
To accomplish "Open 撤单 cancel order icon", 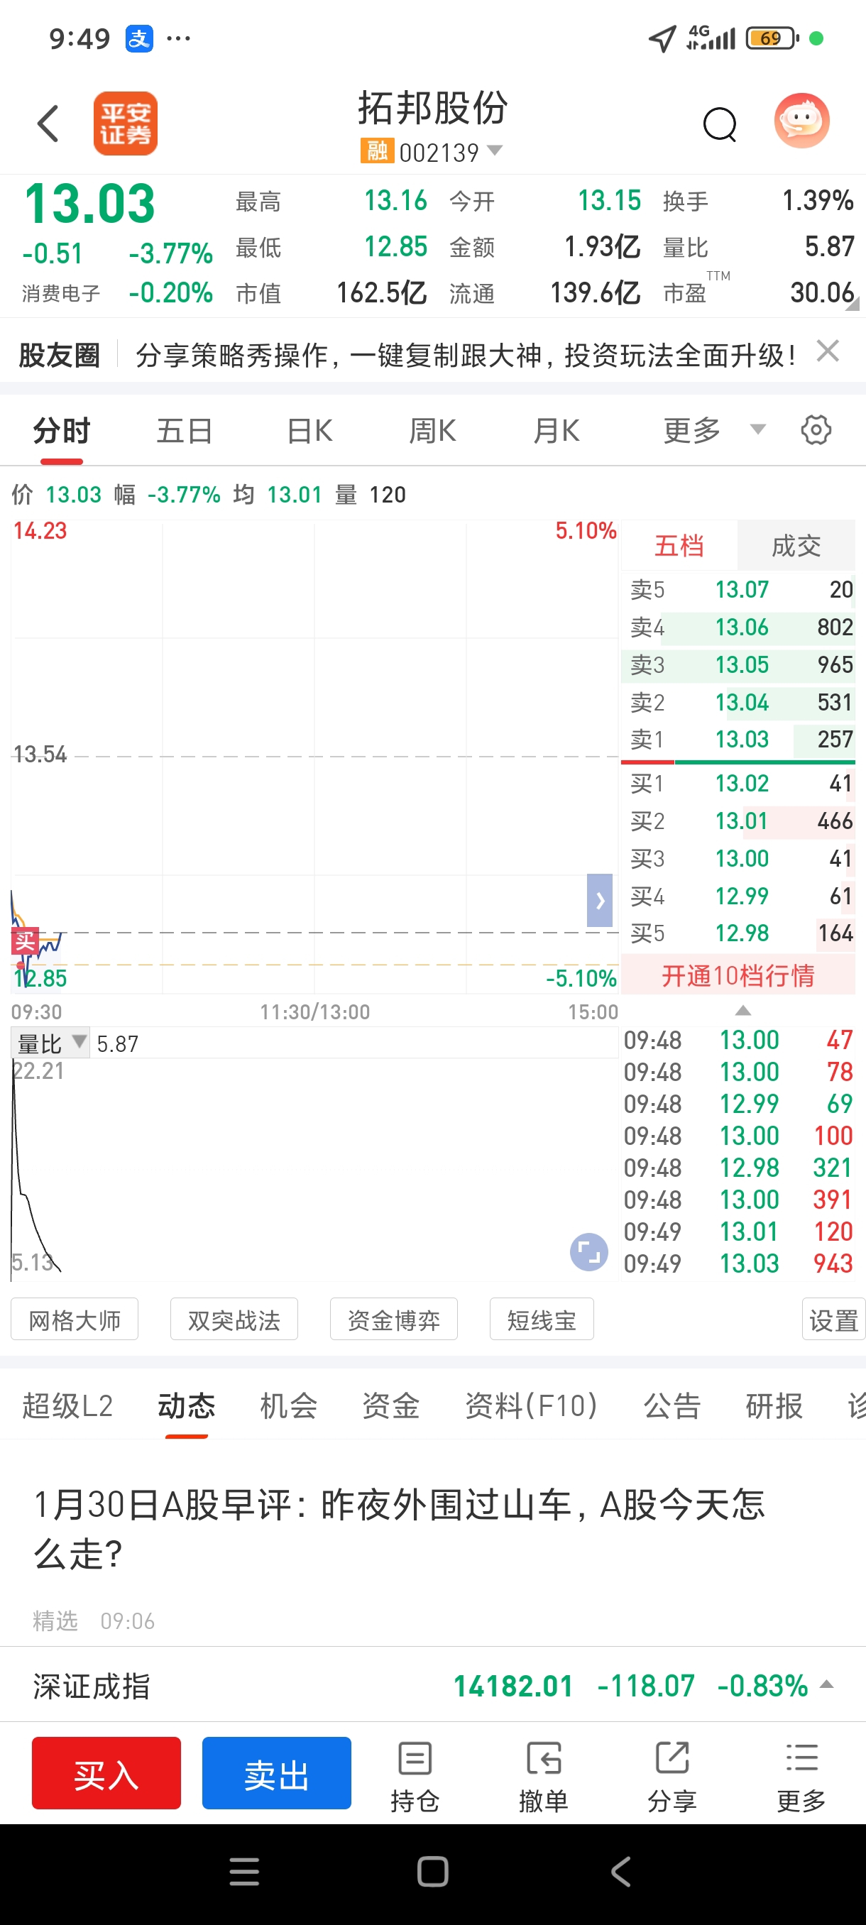I will point(543,1775).
